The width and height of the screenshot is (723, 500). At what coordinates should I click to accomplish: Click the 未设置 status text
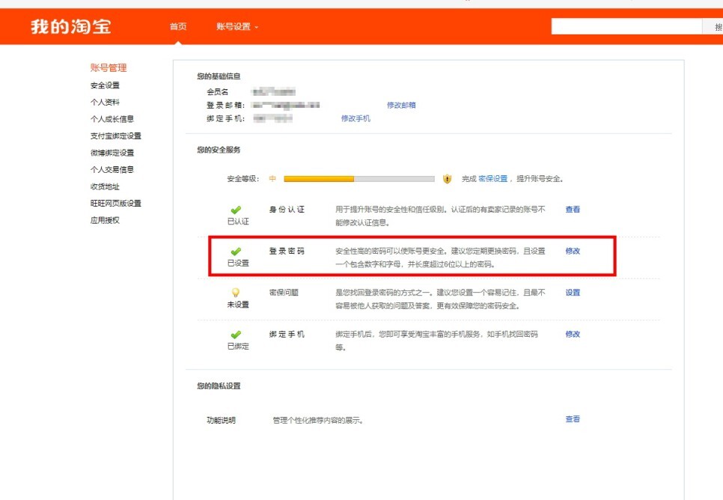coord(238,305)
